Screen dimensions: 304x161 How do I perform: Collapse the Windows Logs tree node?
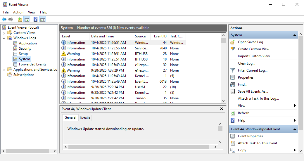click(4, 38)
